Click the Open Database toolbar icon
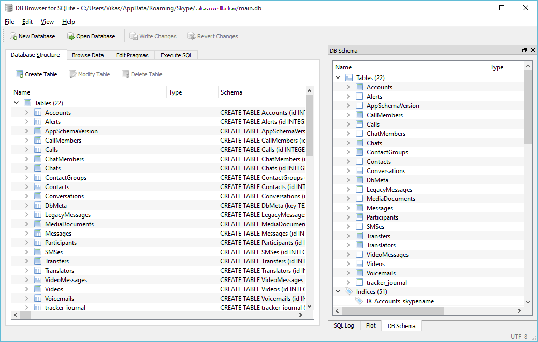Viewport: 538px width, 342px height. [71, 36]
